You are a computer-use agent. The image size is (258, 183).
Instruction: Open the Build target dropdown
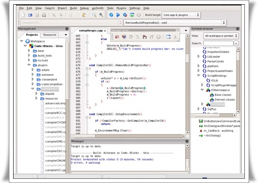click(x=181, y=15)
